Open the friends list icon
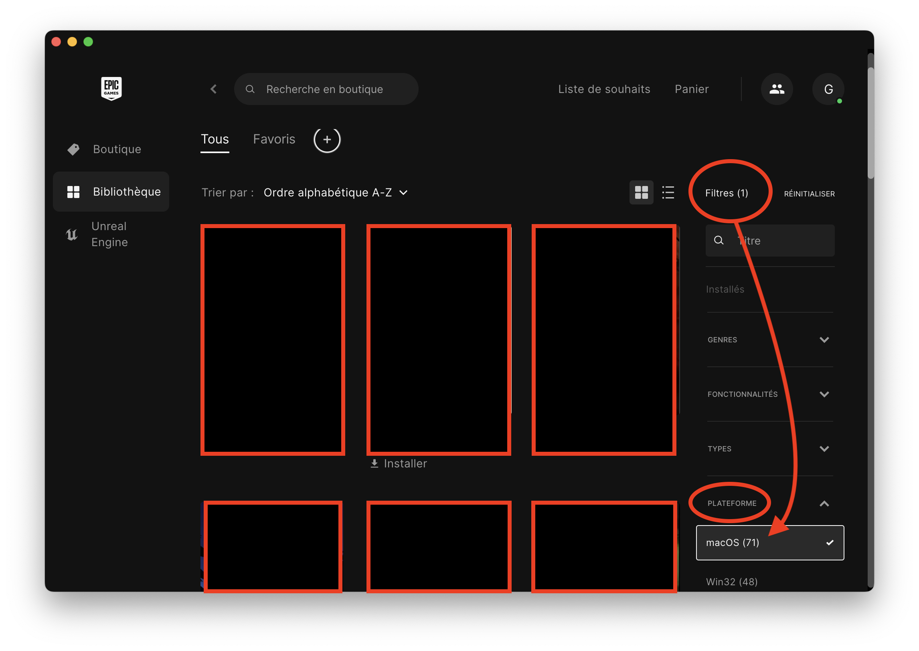 [776, 89]
